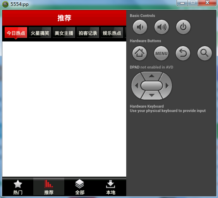Select the 今日热点 category tab
This screenshot has width=218, height=198.
pyautogui.click(x=16, y=33)
